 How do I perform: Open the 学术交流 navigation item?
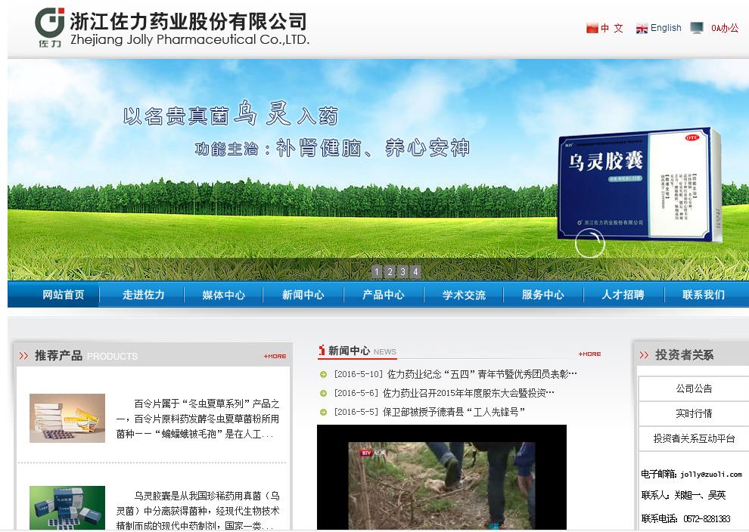pos(464,295)
